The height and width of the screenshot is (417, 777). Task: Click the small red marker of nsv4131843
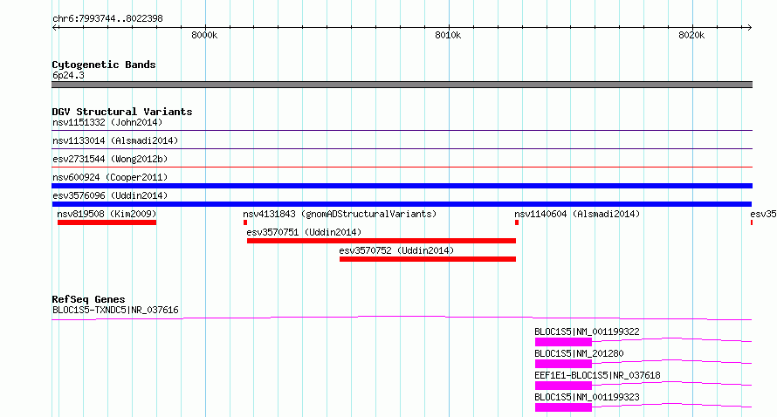coord(245,222)
